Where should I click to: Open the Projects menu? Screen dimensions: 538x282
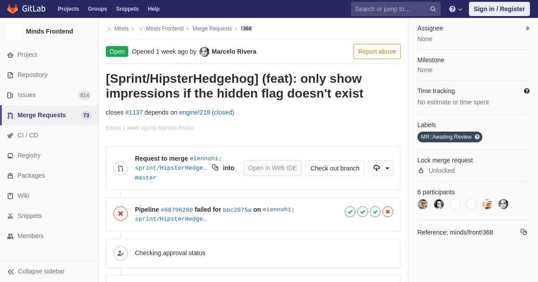click(x=68, y=9)
